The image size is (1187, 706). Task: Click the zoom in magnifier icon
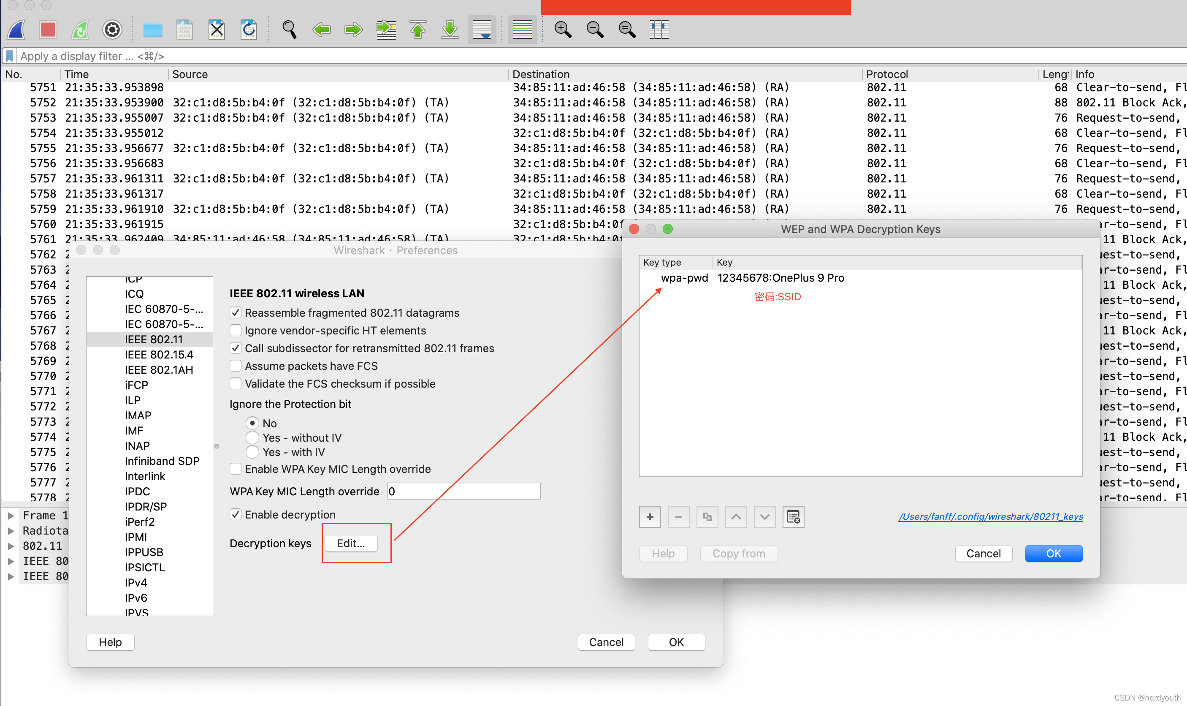[x=562, y=29]
